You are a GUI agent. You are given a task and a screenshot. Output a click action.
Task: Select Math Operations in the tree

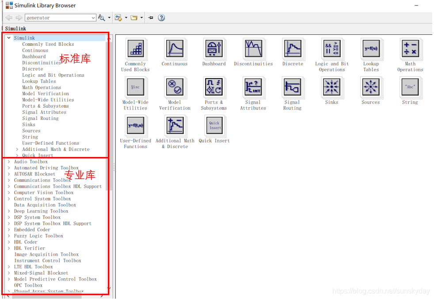[42, 87]
